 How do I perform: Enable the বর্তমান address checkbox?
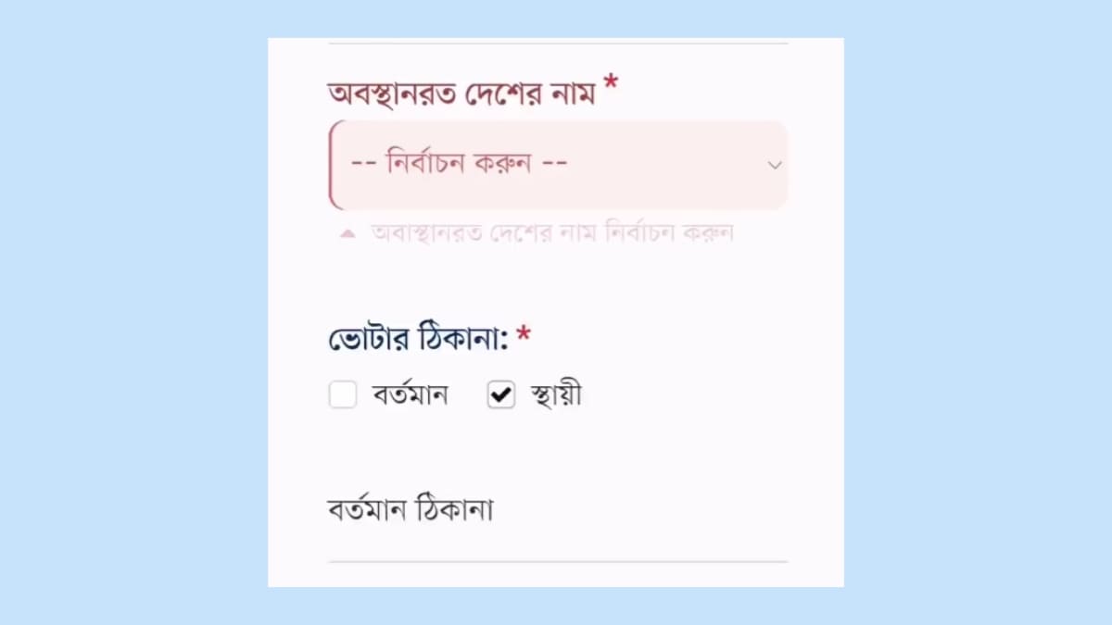[x=343, y=394]
